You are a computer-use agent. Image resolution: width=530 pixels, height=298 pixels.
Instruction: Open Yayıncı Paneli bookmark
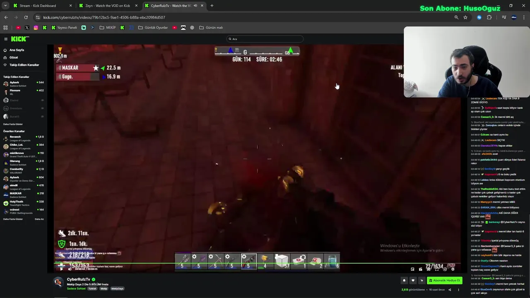click(64, 28)
